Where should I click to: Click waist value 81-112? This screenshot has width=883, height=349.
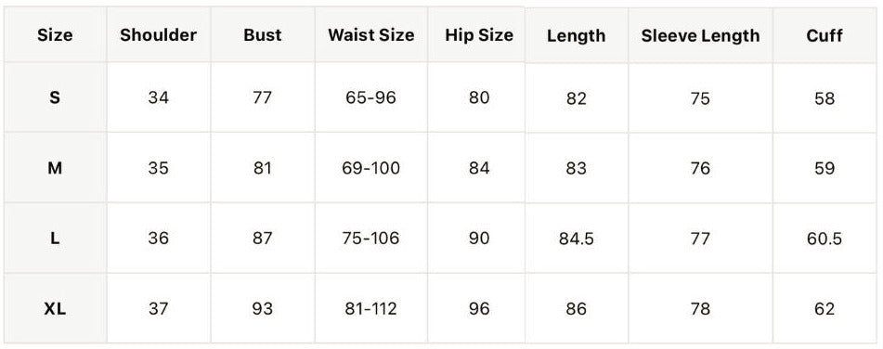[x=371, y=309]
